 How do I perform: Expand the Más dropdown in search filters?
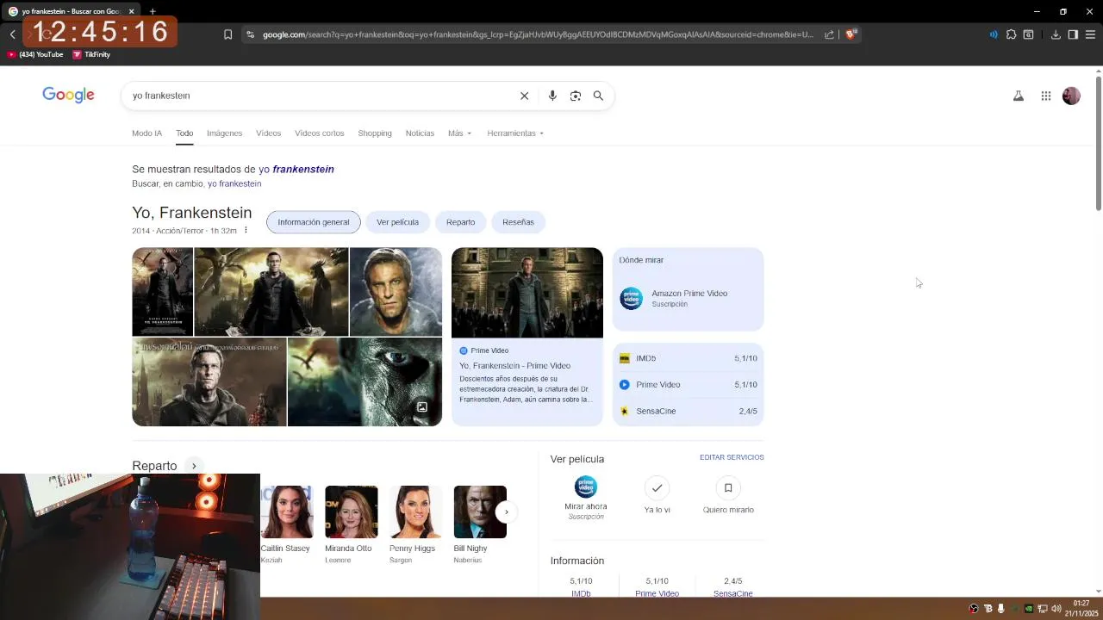point(459,133)
